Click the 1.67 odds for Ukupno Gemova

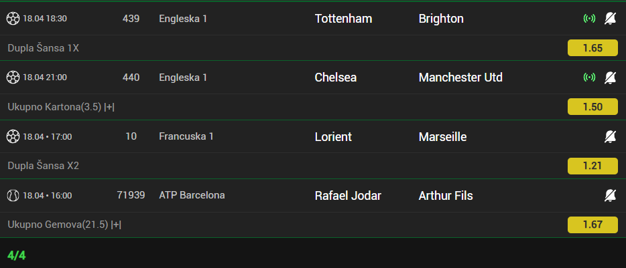point(592,225)
